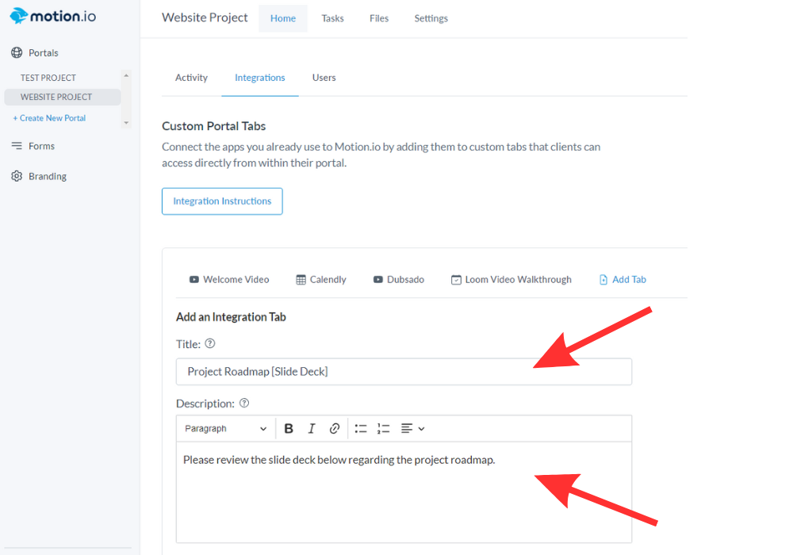793x555 pixels.
Task: Click the Branding gear icon
Action: click(x=17, y=176)
